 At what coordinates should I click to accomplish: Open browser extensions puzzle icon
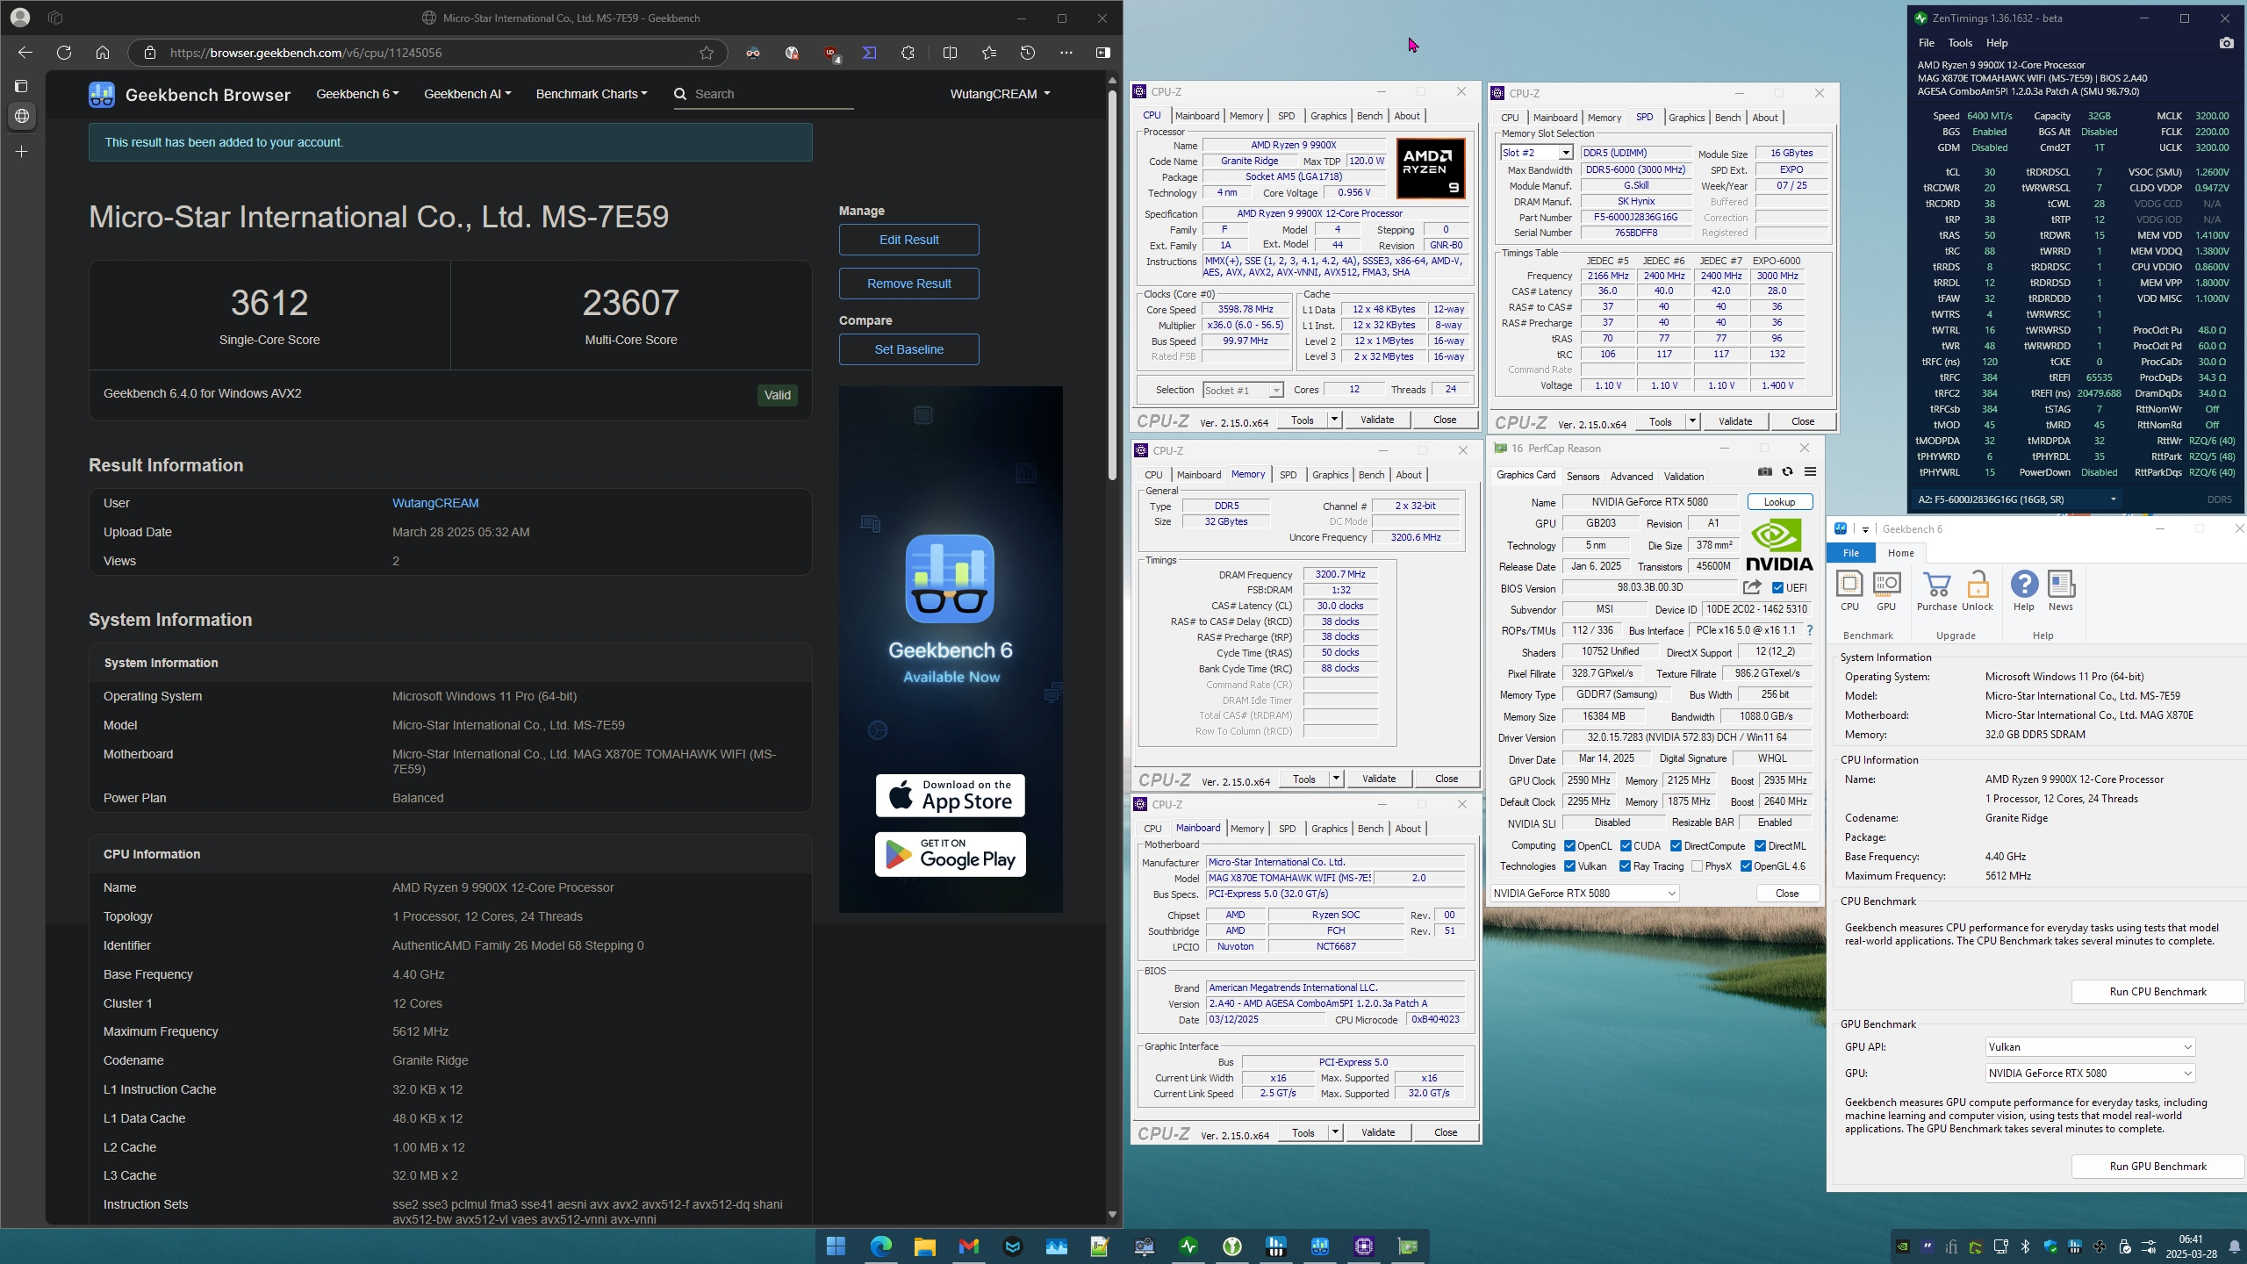908,53
